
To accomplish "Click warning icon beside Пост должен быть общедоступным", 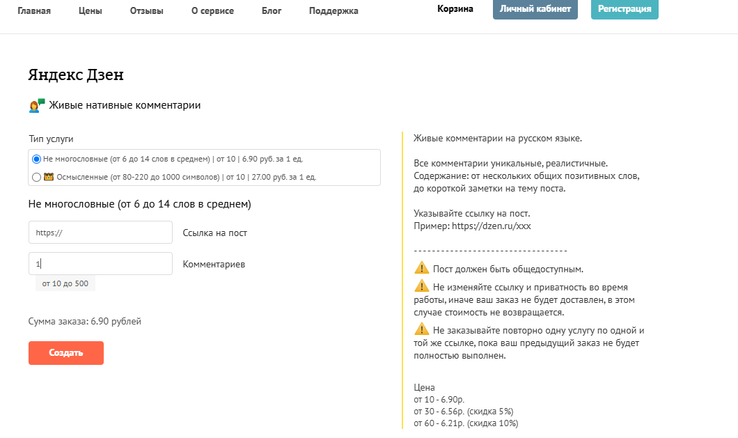I will tap(421, 268).
